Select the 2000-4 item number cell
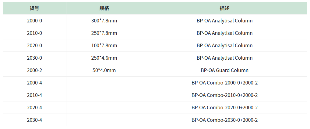This screenshot has width=310, height=129. [x=34, y=83]
